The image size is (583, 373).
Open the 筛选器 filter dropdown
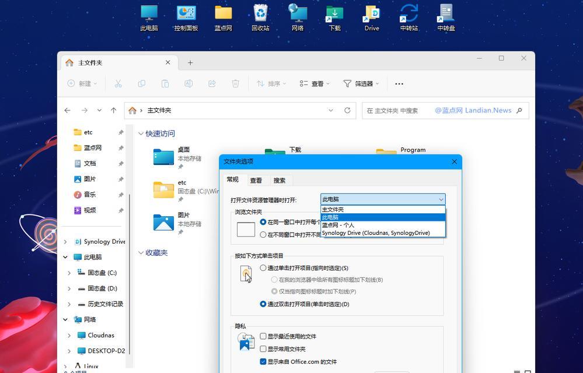coord(361,83)
